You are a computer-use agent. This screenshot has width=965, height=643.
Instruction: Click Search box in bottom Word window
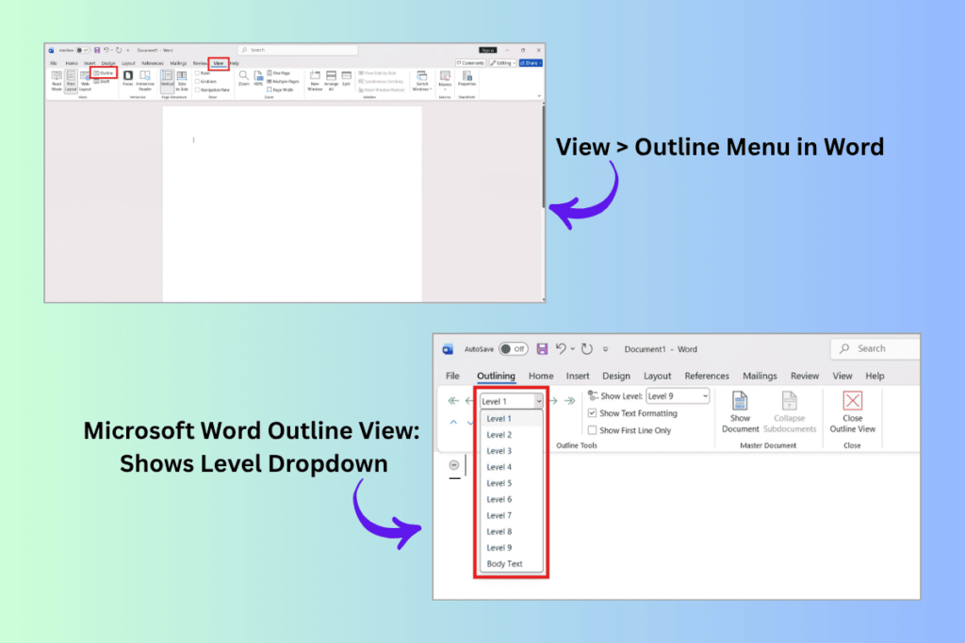click(x=875, y=348)
